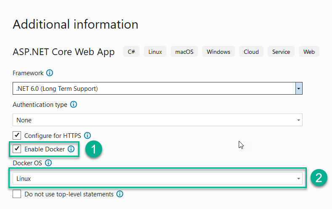Open the Authentication type dropdown set to None
This screenshot has width=332, height=209.
tap(158, 120)
